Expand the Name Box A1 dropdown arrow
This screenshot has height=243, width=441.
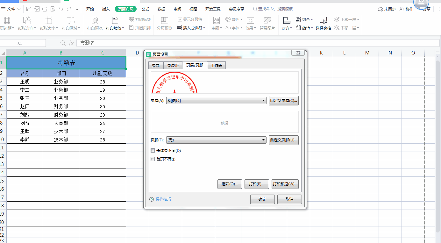click(x=44, y=43)
